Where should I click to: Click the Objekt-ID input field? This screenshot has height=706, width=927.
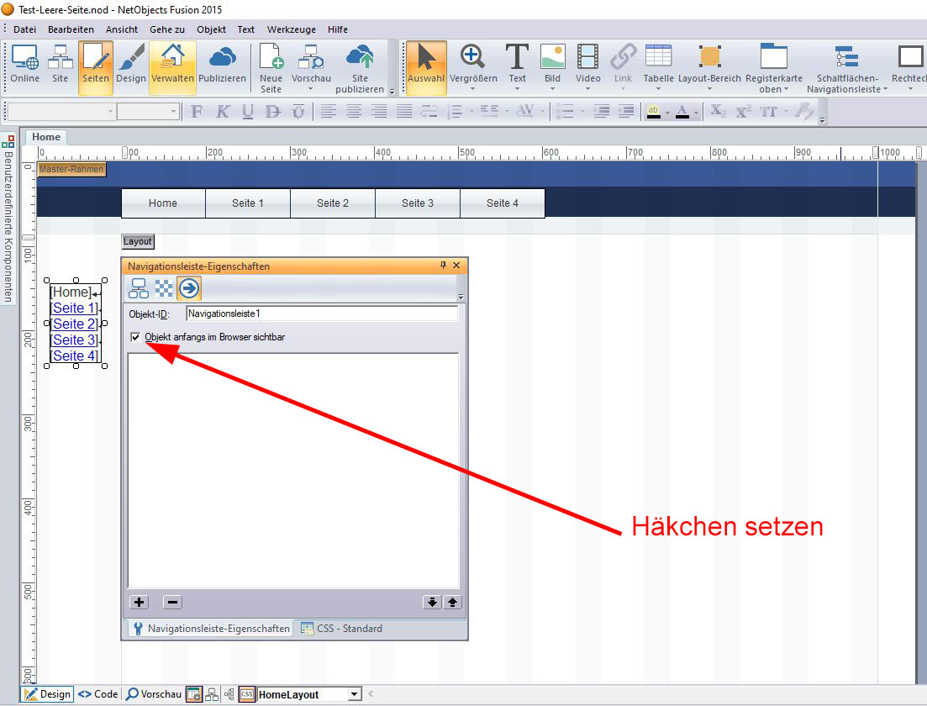point(321,313)
